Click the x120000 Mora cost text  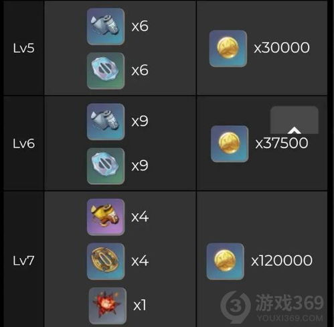pyautogui.click(x=282, y=261)
